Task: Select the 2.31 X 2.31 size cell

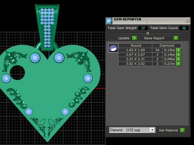Action: click(x=135, y=59)
